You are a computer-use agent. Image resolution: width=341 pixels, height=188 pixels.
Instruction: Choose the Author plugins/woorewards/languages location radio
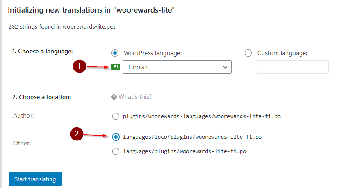click(x=115, y=116)
